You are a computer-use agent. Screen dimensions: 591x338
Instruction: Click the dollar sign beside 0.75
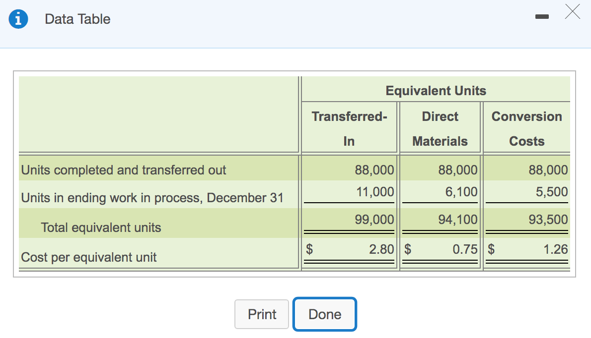coord(406,249)
